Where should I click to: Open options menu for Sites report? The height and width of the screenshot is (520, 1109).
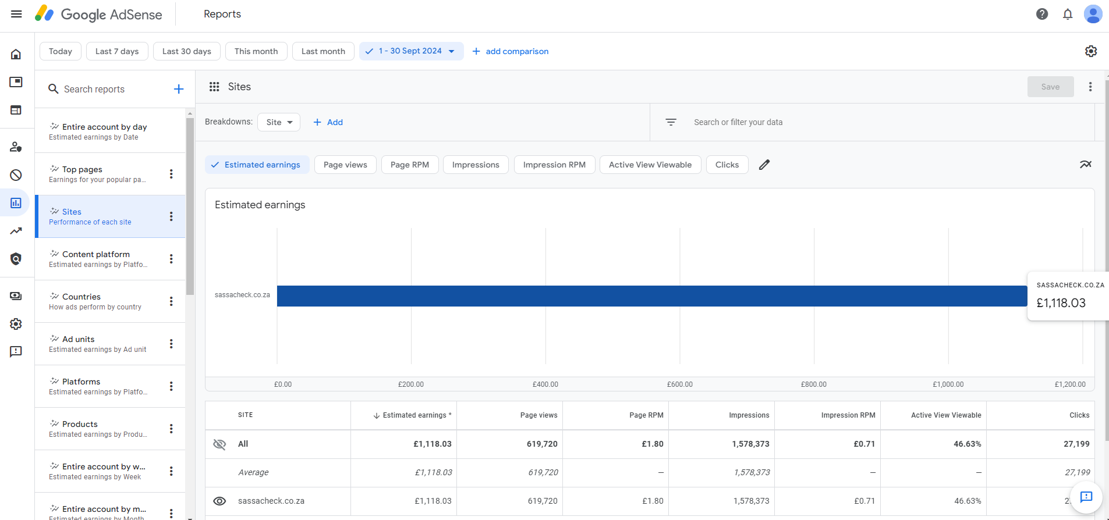[x=171, y=216]
